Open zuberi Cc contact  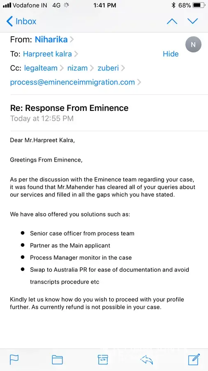(x=108, y=68)
